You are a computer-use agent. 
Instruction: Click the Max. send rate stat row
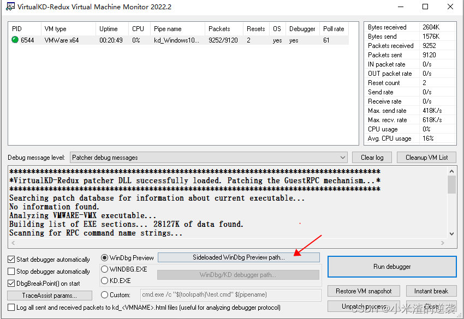pos(410,111)
